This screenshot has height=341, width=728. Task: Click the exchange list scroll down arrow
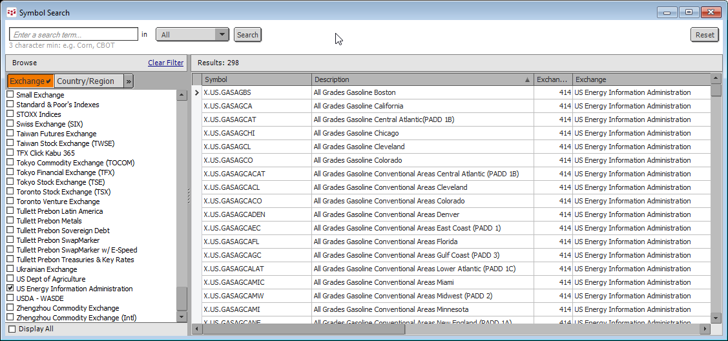point(182,317)
